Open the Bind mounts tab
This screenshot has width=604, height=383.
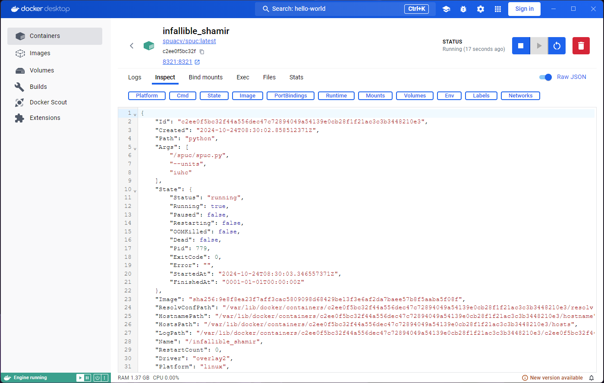(206, 78)
